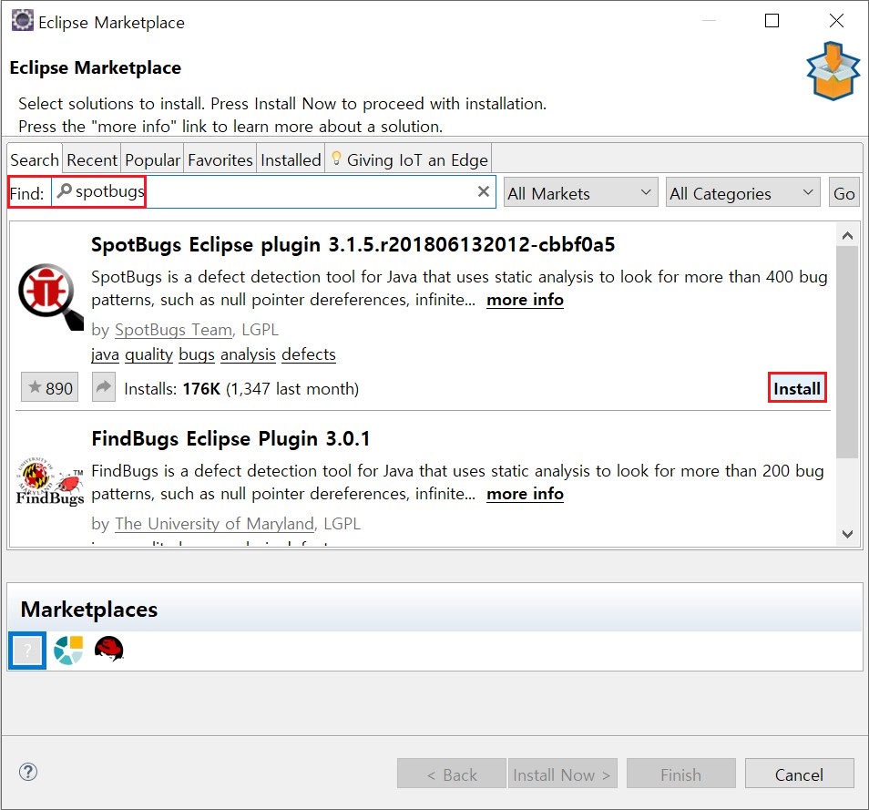The image size is (869, 810).
Task: Open the All Categories dropdown
Action: coord(742,193)
